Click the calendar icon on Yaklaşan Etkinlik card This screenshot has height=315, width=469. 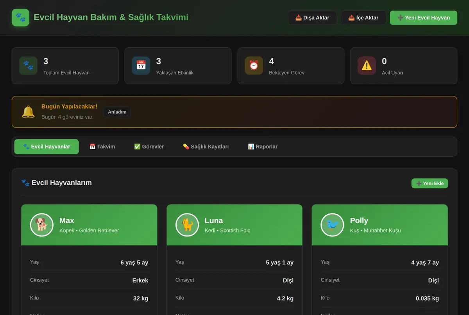pos(141,66)
